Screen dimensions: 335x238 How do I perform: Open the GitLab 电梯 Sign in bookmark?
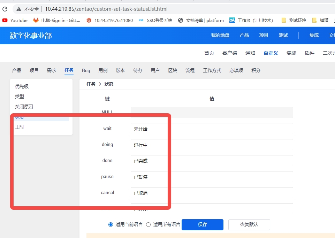coord(56,20)
